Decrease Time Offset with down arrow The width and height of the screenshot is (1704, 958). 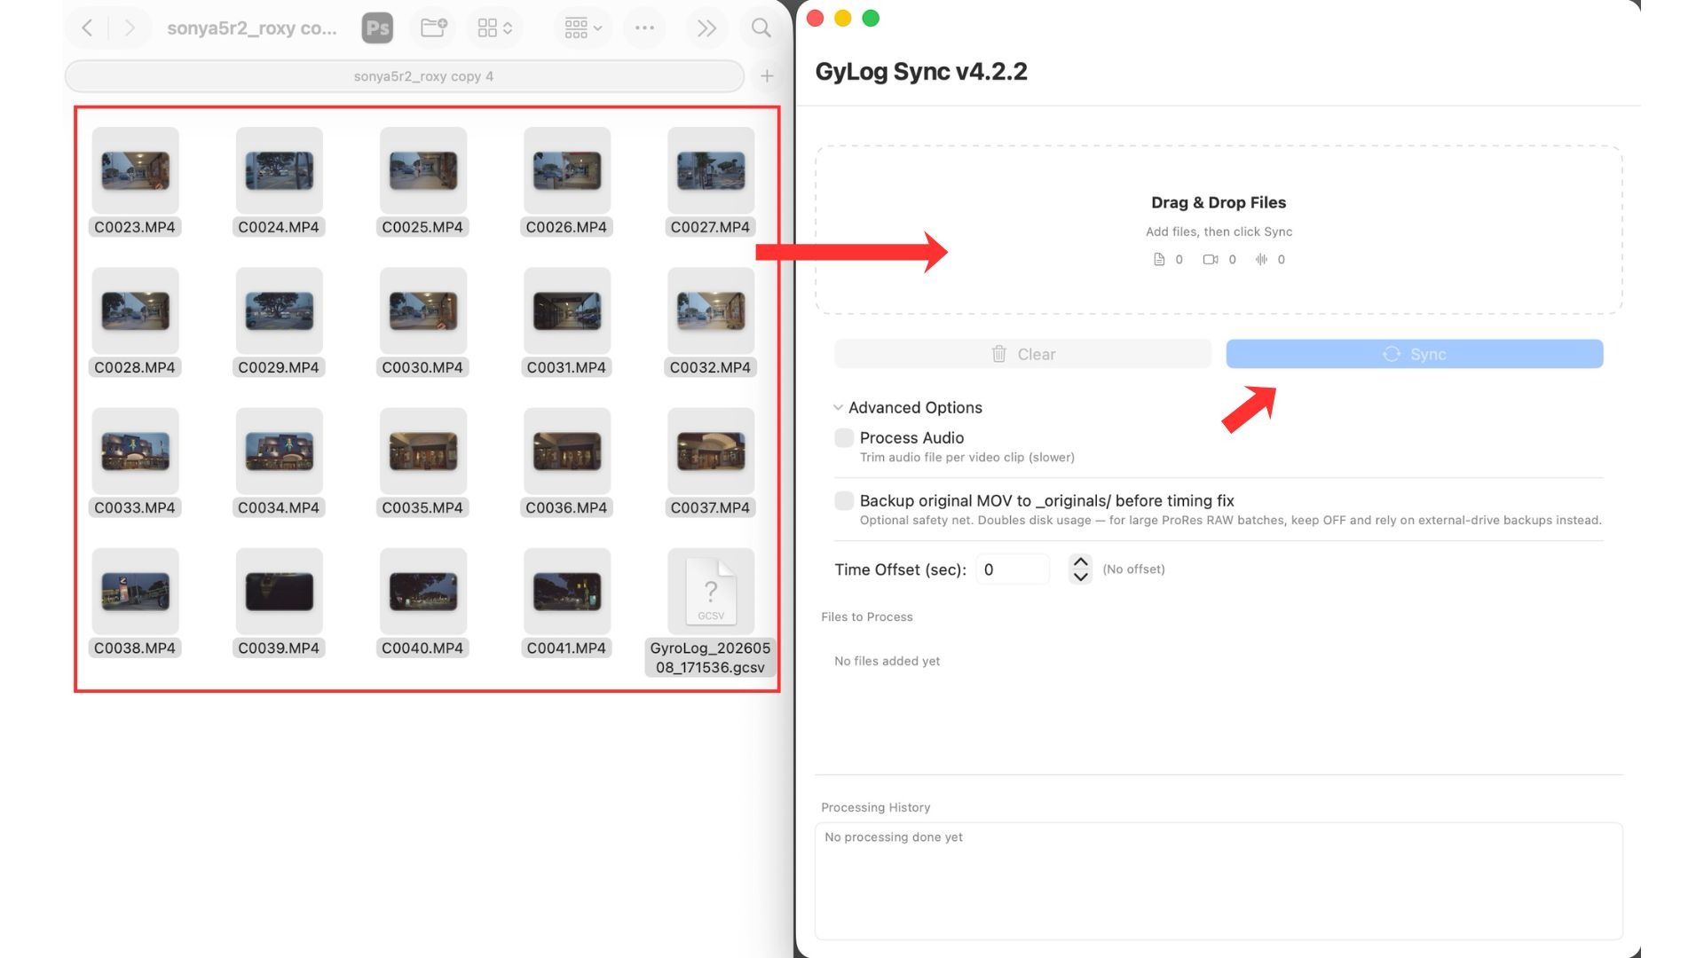[1080, 577]
